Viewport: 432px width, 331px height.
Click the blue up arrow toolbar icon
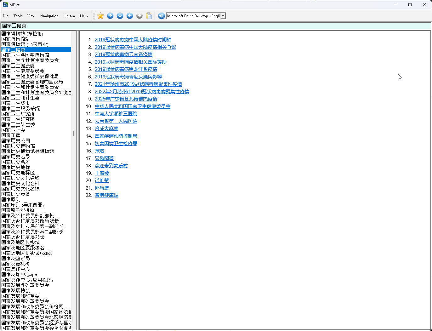pos(110,16)
